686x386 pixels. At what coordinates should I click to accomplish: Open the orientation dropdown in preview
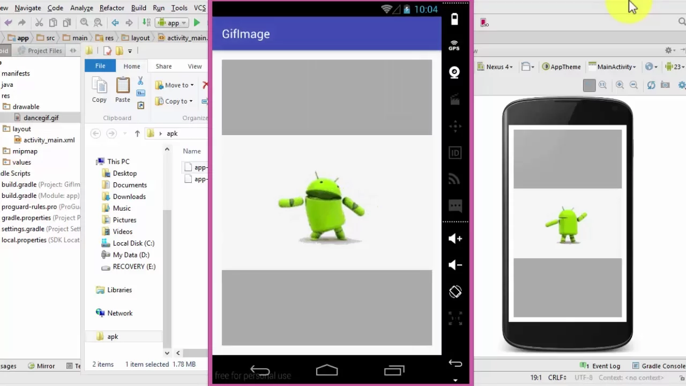(528, 66)
